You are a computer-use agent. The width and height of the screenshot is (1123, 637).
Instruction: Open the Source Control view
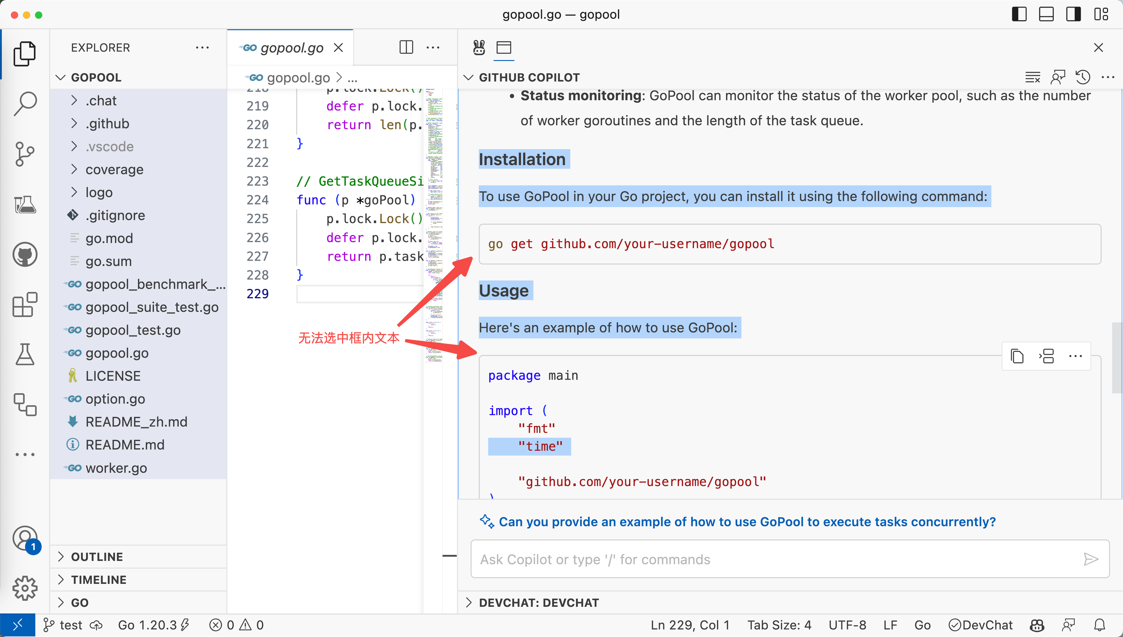coord(25,154)
